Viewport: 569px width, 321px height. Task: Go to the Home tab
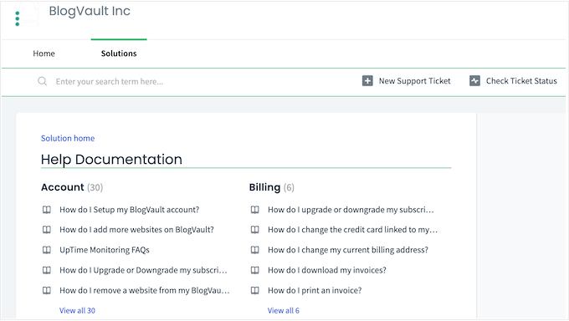click(44, 53)
